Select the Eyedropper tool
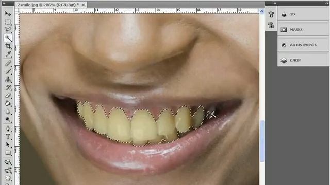The width and height of the screenshot is (330, 185). 8,54
